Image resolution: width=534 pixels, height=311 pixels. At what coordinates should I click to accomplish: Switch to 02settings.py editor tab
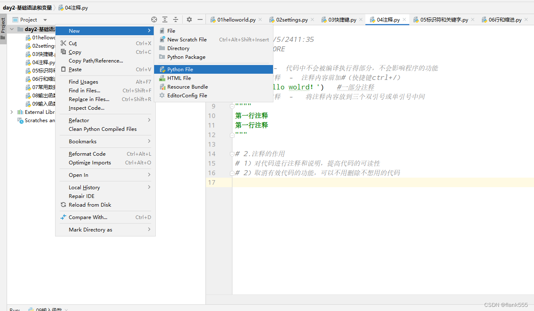click(x=292, y=19)
